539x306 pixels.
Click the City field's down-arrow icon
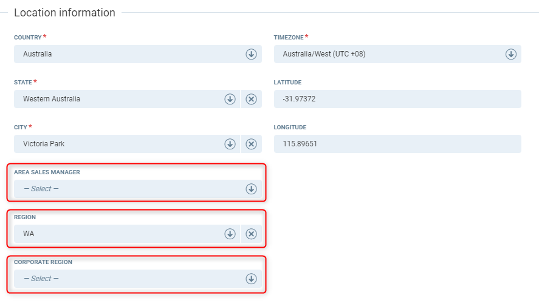click(230, 144)
